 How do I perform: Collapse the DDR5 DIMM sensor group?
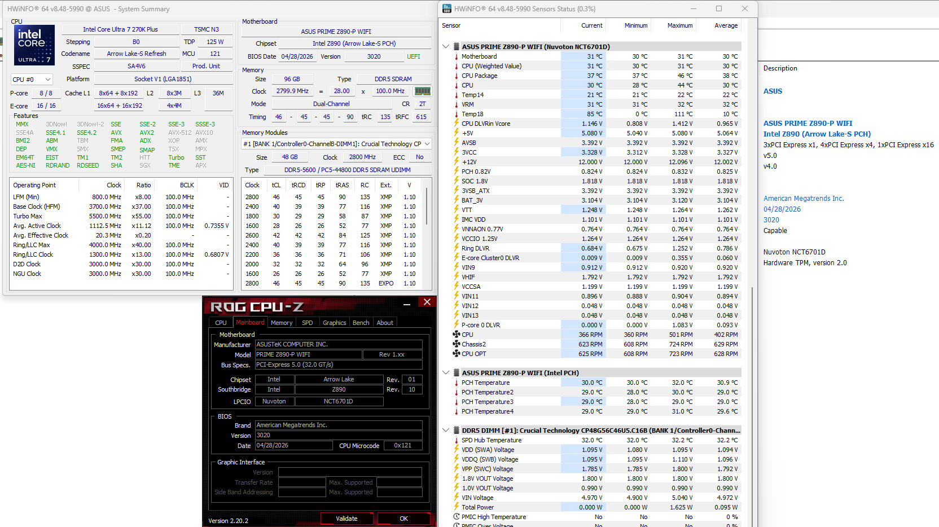coord(446,431)
